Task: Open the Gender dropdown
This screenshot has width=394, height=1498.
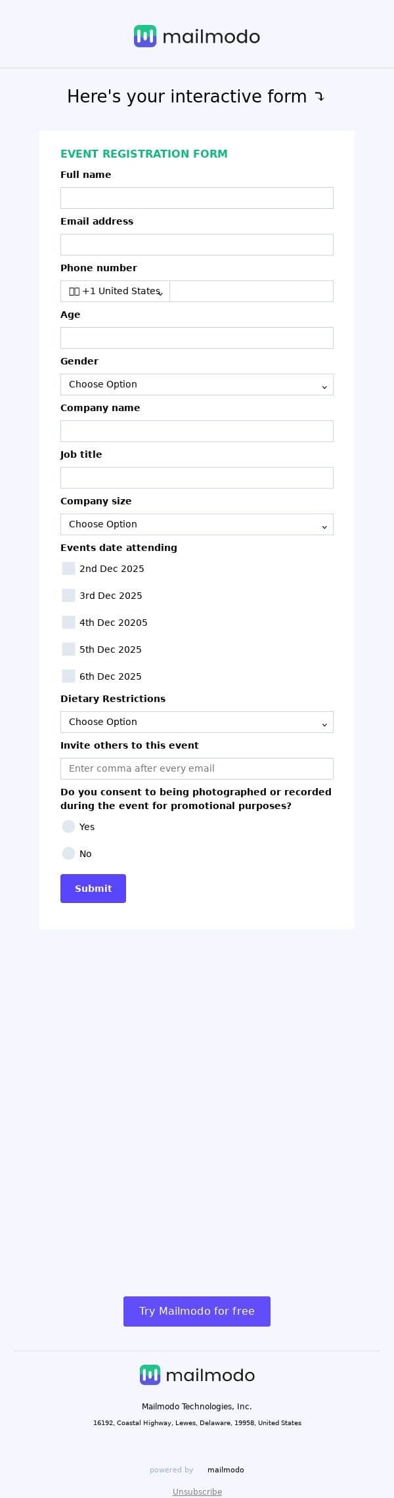Action: (197, 385)
